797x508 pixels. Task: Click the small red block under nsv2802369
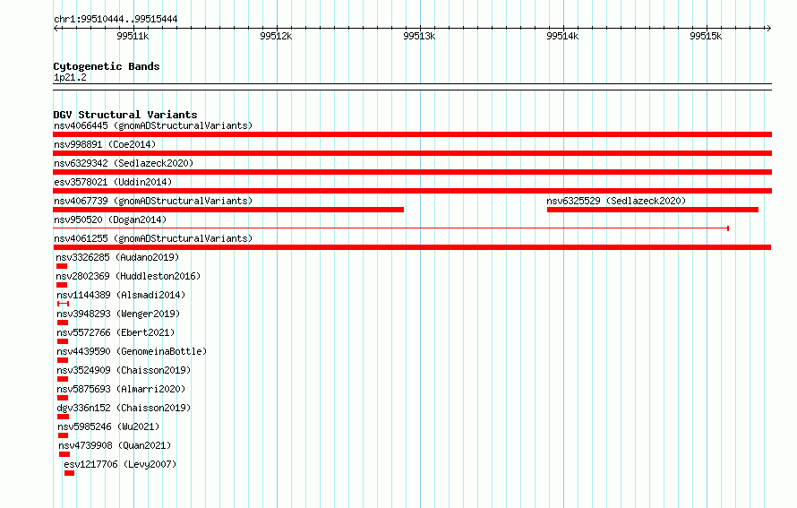pyautogui.click(x=62, y=285)
